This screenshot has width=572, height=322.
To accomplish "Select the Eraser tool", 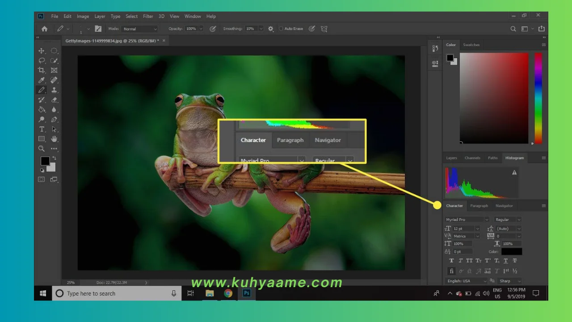I will [54, 100].
